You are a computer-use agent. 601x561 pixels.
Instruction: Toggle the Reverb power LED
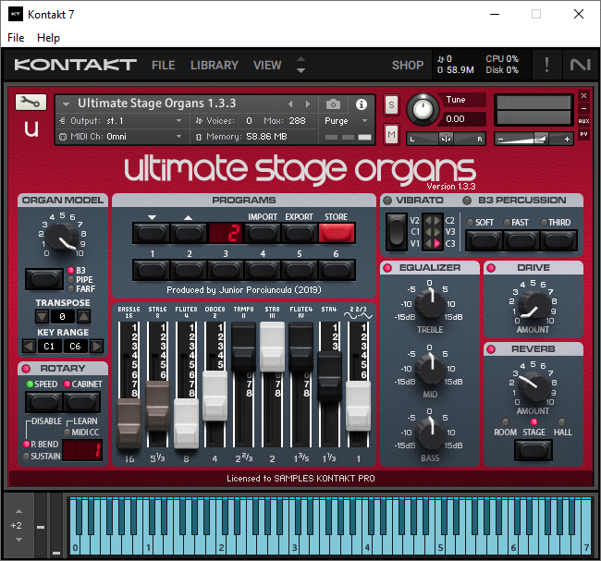[491, 349]
